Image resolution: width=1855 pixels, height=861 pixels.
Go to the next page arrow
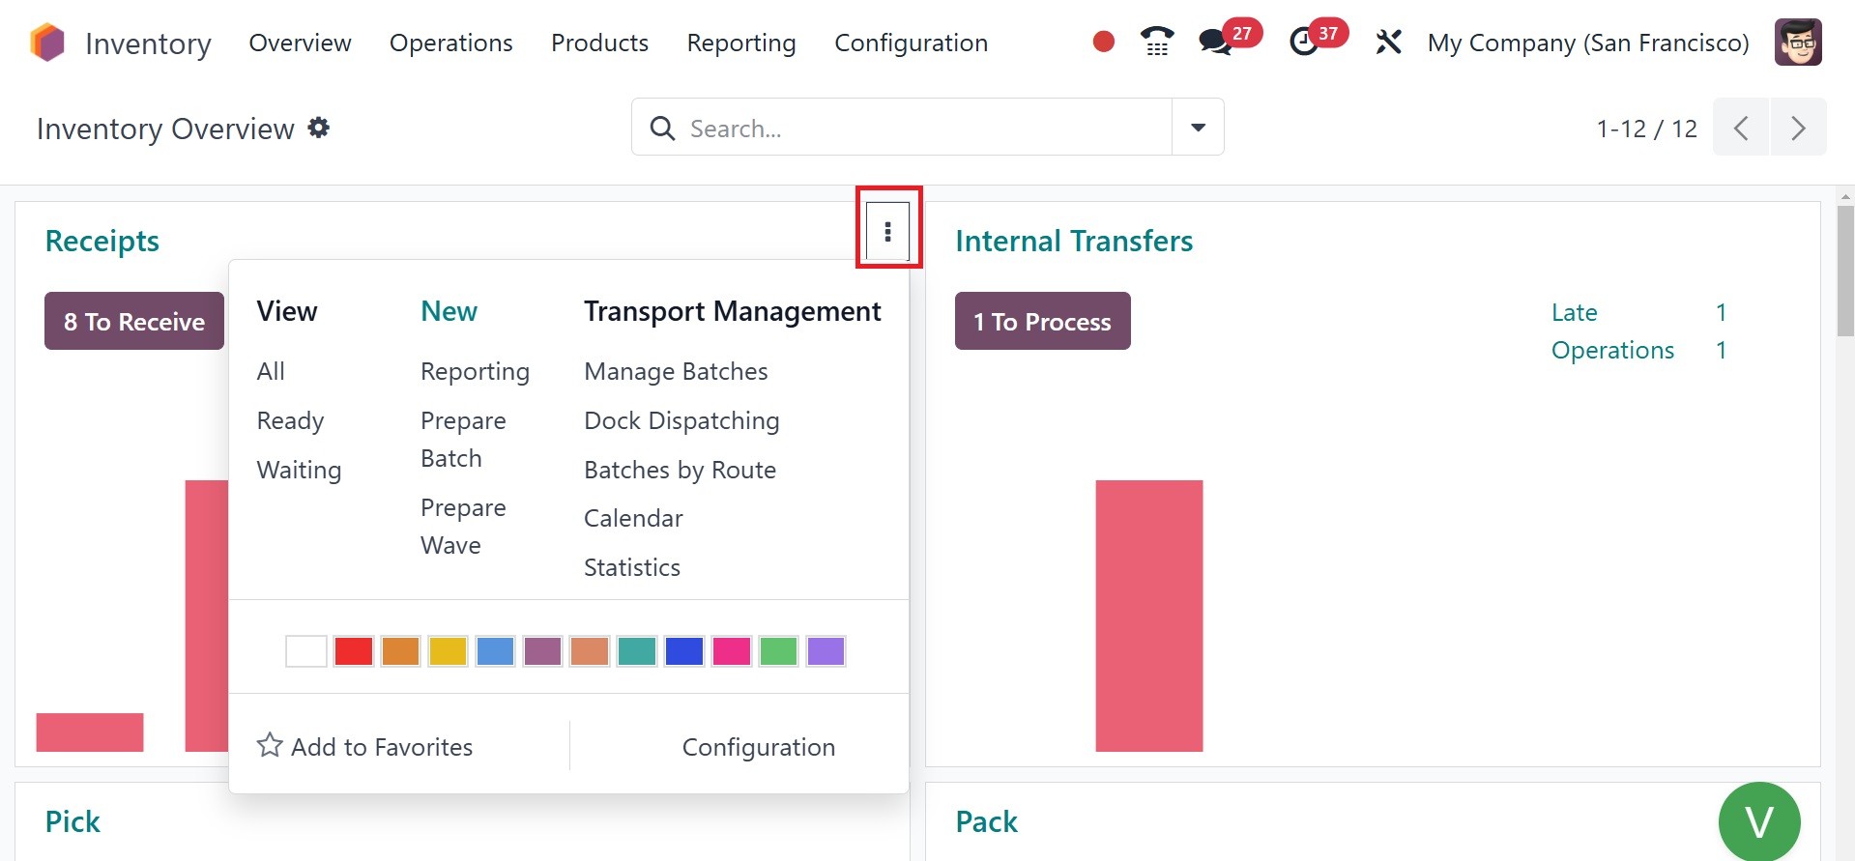pos(1798,128)
